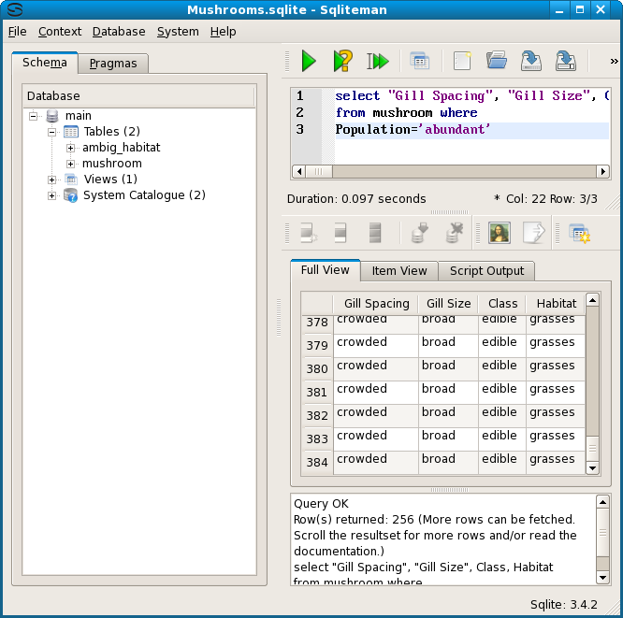Screen dimensions: 623x618
Task: Run SQL as script icon
Action: [x=377, y=62]
